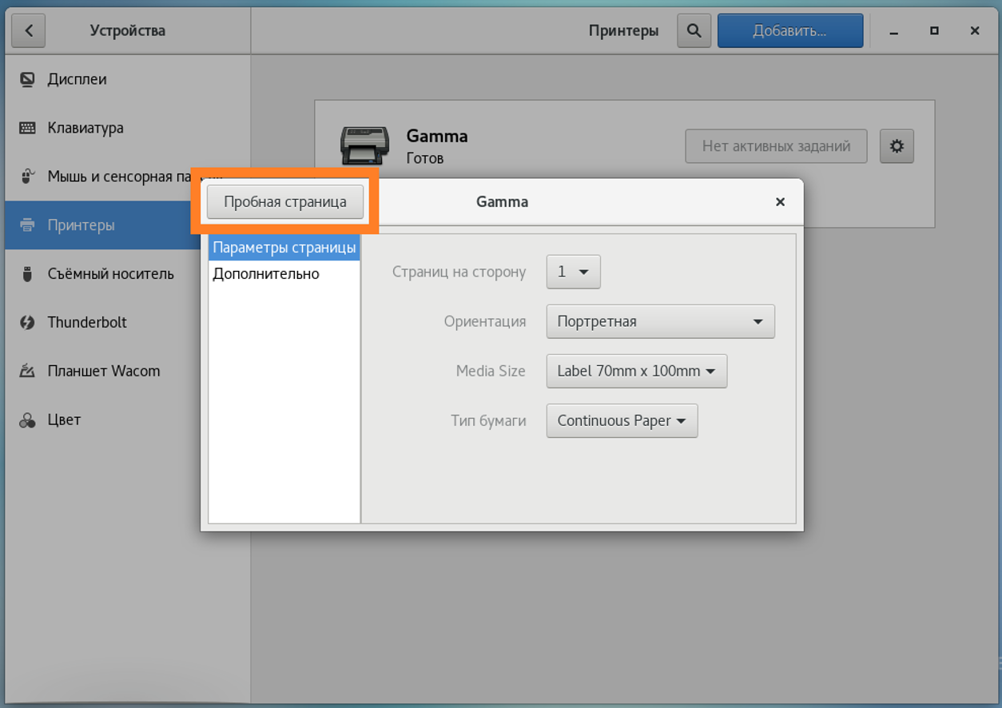The height and width of the screenshot is (708, 1002).
Task: Open the Continuous Paper type dropdown
Action: 622,420
